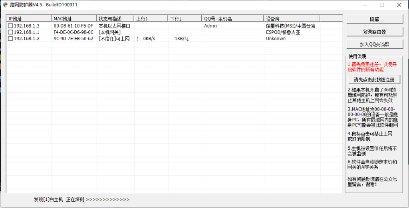Select MAC address F4-DE-0C-D6-98-0C

click(73, 32)
